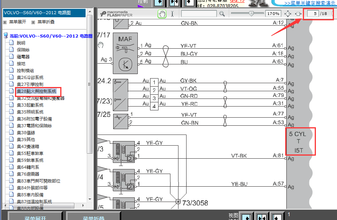
Task: Click the bottom-left view control icon
Action: coord(246,217)
